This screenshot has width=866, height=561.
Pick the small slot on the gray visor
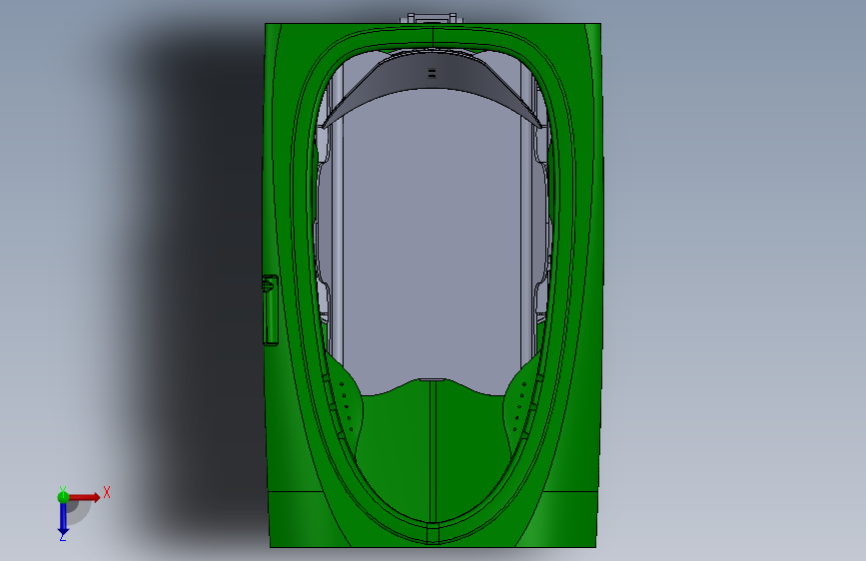[x=432, y=73]
